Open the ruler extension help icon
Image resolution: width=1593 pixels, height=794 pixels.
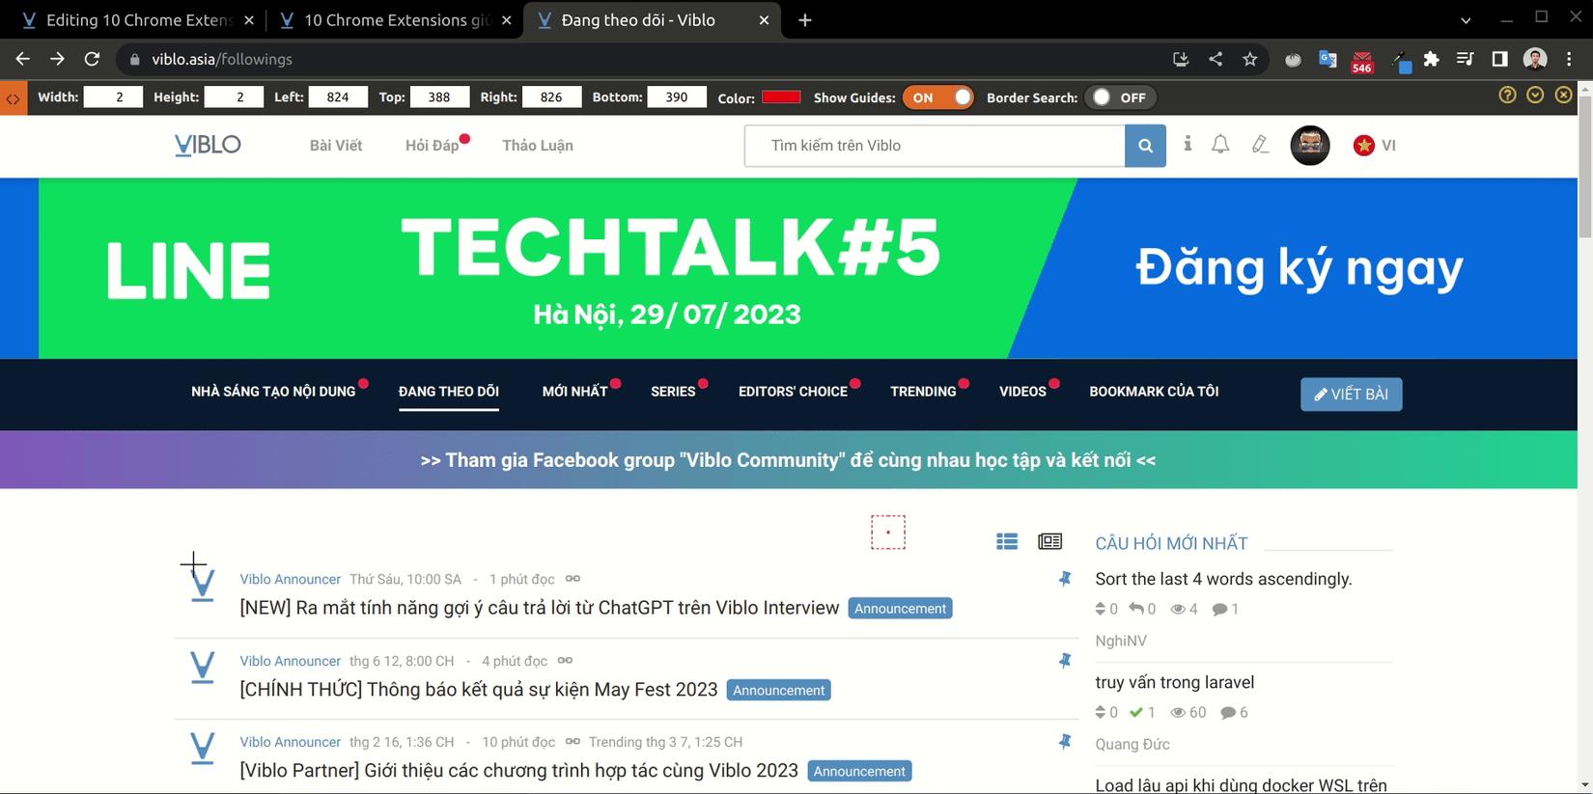click(1507, 96)
